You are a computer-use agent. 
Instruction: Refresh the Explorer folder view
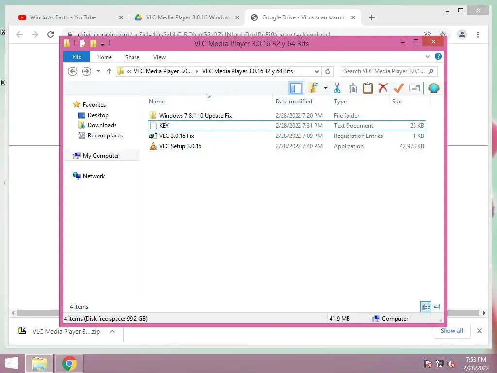(328, 72)
